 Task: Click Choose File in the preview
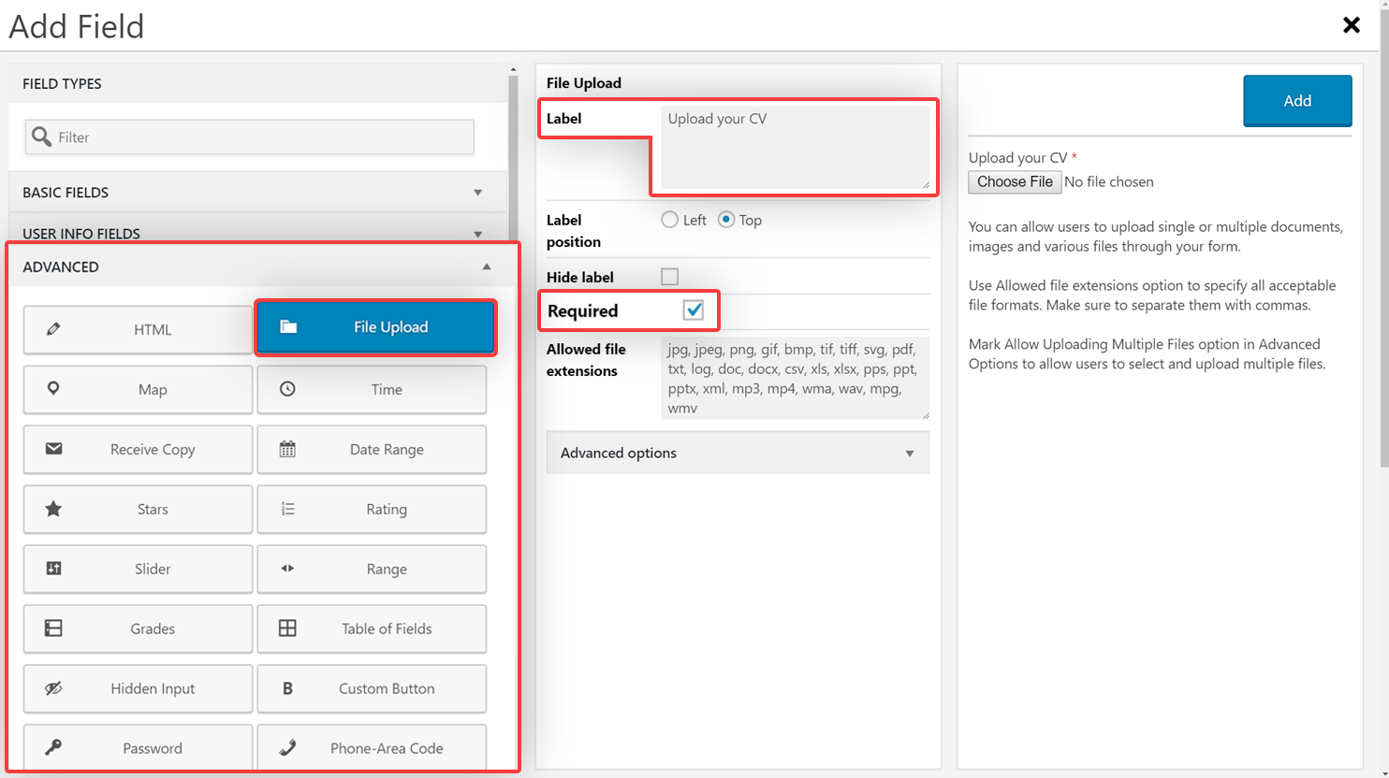(1015, 181)
